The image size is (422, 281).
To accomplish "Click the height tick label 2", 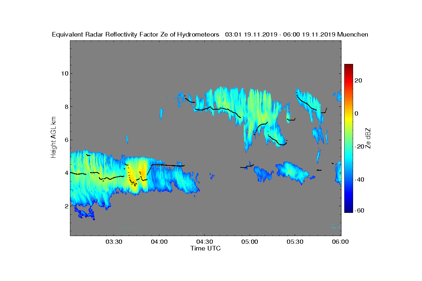I will point(66,206).
